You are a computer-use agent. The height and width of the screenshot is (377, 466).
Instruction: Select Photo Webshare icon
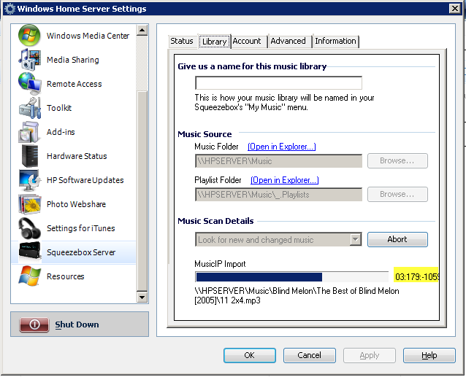[x=29, y=204]
